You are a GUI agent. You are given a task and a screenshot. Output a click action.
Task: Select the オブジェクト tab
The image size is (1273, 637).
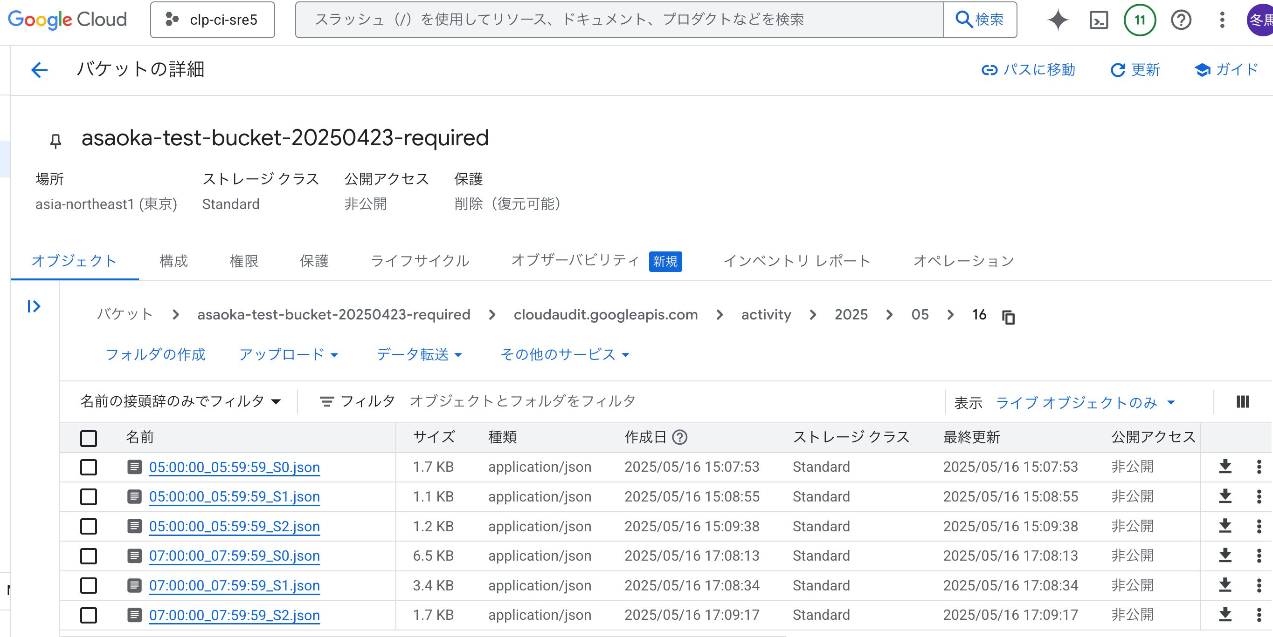point(74,260)
